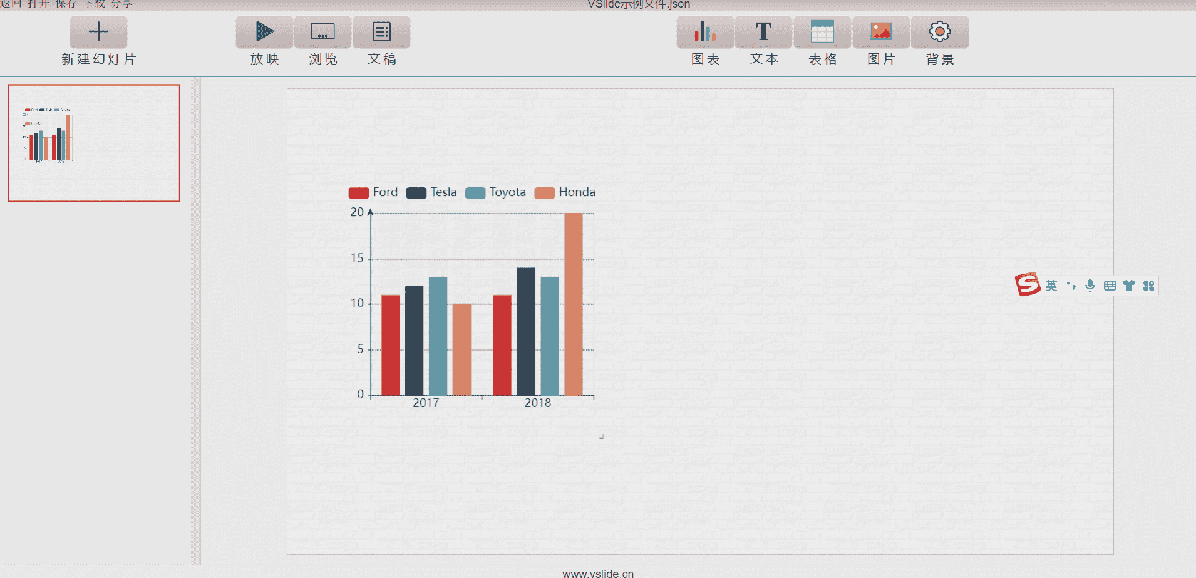The height and width of the screenshot is (578, 1196).
Task: Click the chart resize handle at bottom-right corner
Action: coord(602,436)
